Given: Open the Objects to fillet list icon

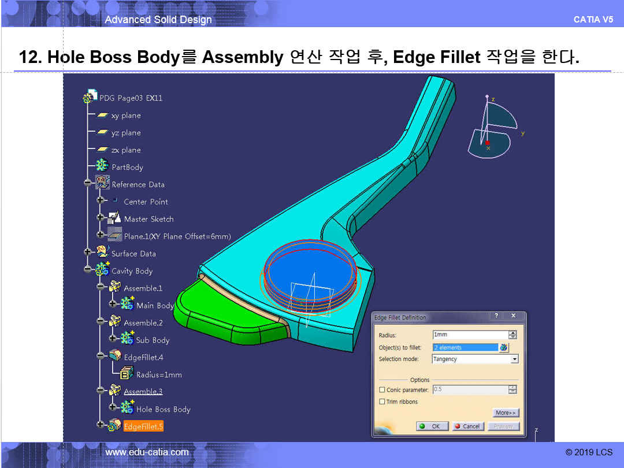Looking at the screenshot, I should coord(504,347).
